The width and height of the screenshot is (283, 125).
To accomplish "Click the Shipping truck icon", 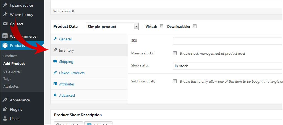I will pyautogui.click(x=55, y=62).
